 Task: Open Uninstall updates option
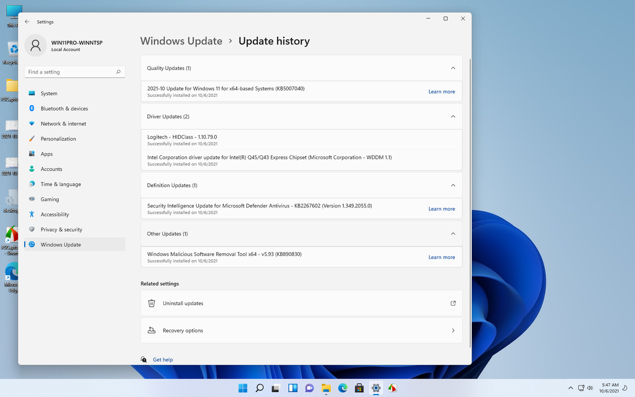pyautogui.click(x=302, y=303)
